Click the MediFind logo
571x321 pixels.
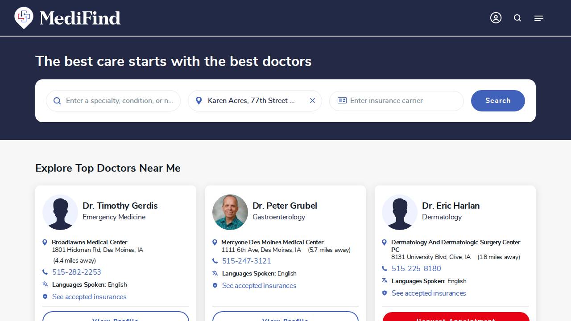67,18
